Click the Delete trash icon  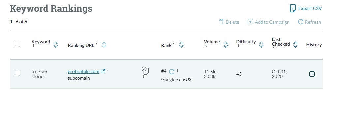point(221,22)
